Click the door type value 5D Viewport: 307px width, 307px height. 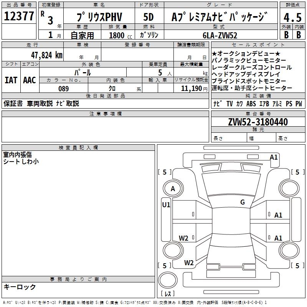149,17
